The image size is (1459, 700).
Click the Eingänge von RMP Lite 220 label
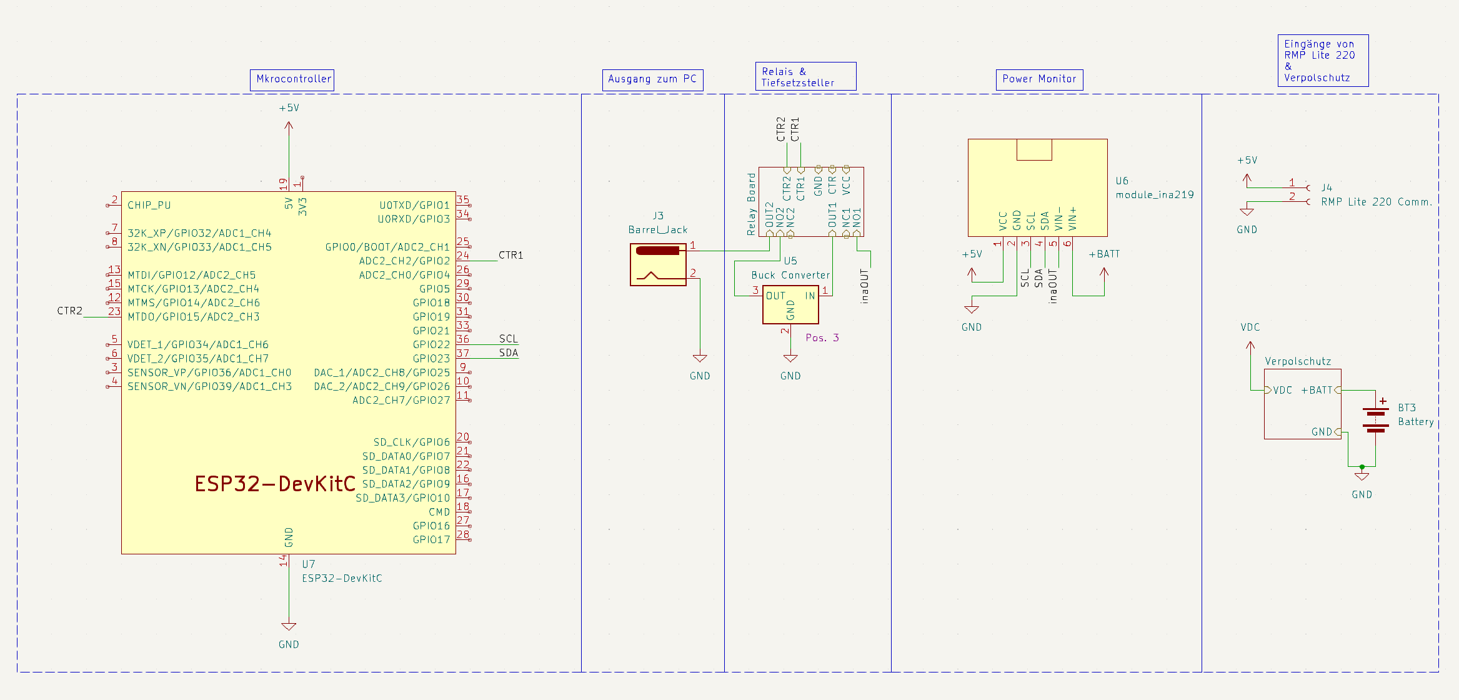click(x=1323, y=61)
